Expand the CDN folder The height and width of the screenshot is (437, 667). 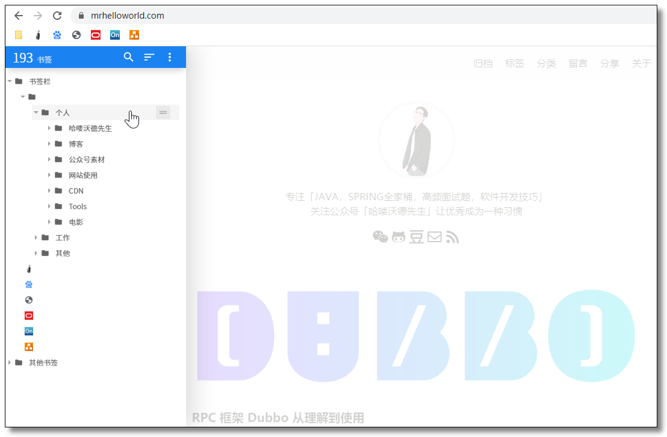point(49,191)
